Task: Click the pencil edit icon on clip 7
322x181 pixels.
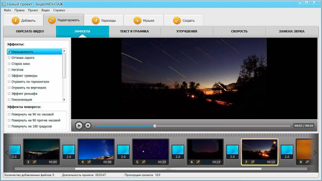Action: coord(253,162)
